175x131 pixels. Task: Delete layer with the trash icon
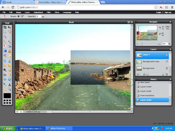167,74
